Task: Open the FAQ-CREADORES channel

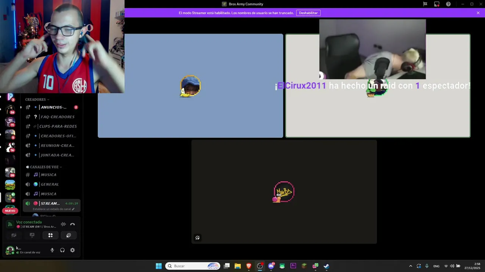Action: pos(52,117)
